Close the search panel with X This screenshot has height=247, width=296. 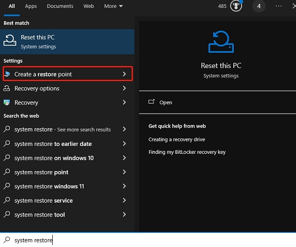294,6
